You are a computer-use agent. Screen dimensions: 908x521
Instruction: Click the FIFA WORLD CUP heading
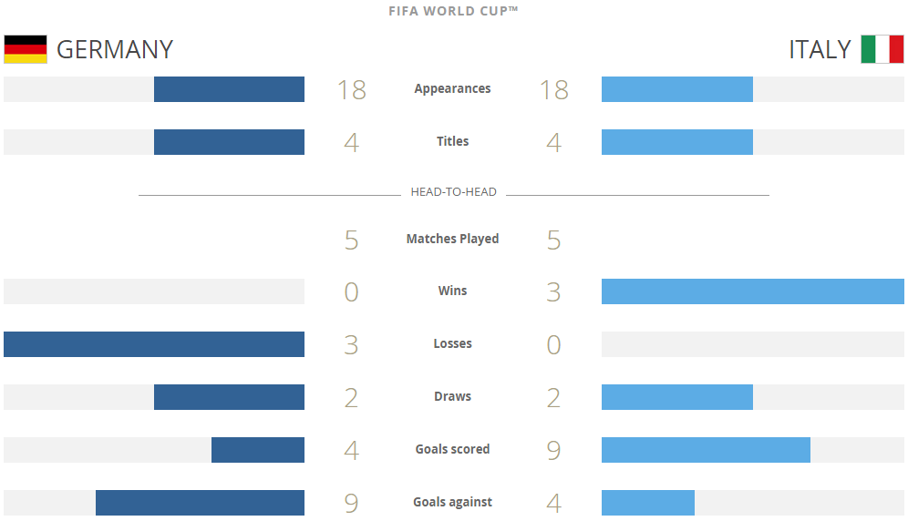pos(453,12)
